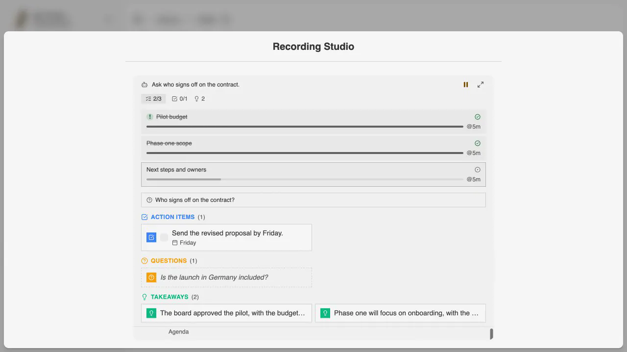Click the orange question icon for Germany launch
627x352 pixels.
151,277
